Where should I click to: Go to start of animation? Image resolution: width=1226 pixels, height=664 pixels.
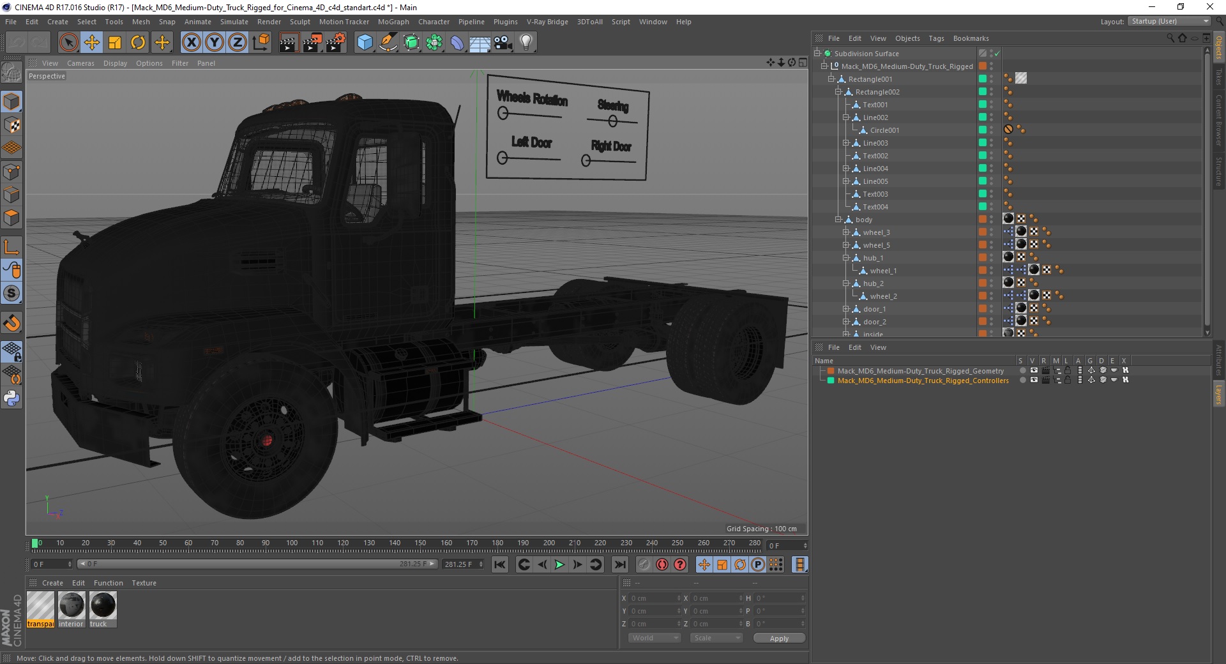500,564
